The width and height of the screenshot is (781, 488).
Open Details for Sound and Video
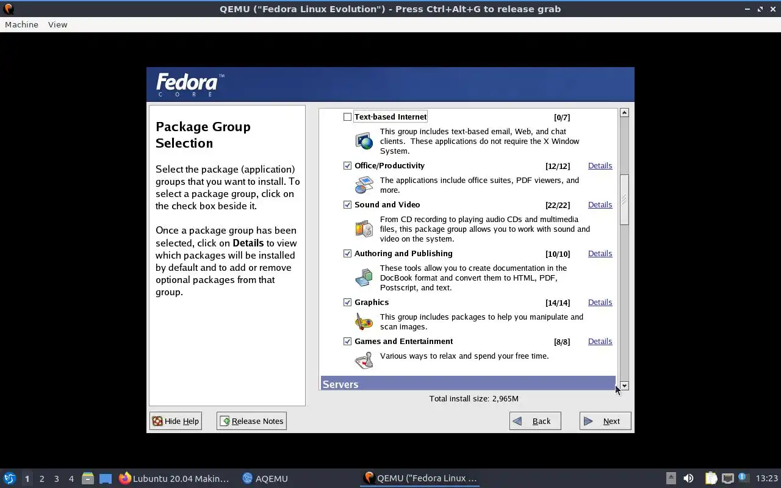tap(600, 204)
